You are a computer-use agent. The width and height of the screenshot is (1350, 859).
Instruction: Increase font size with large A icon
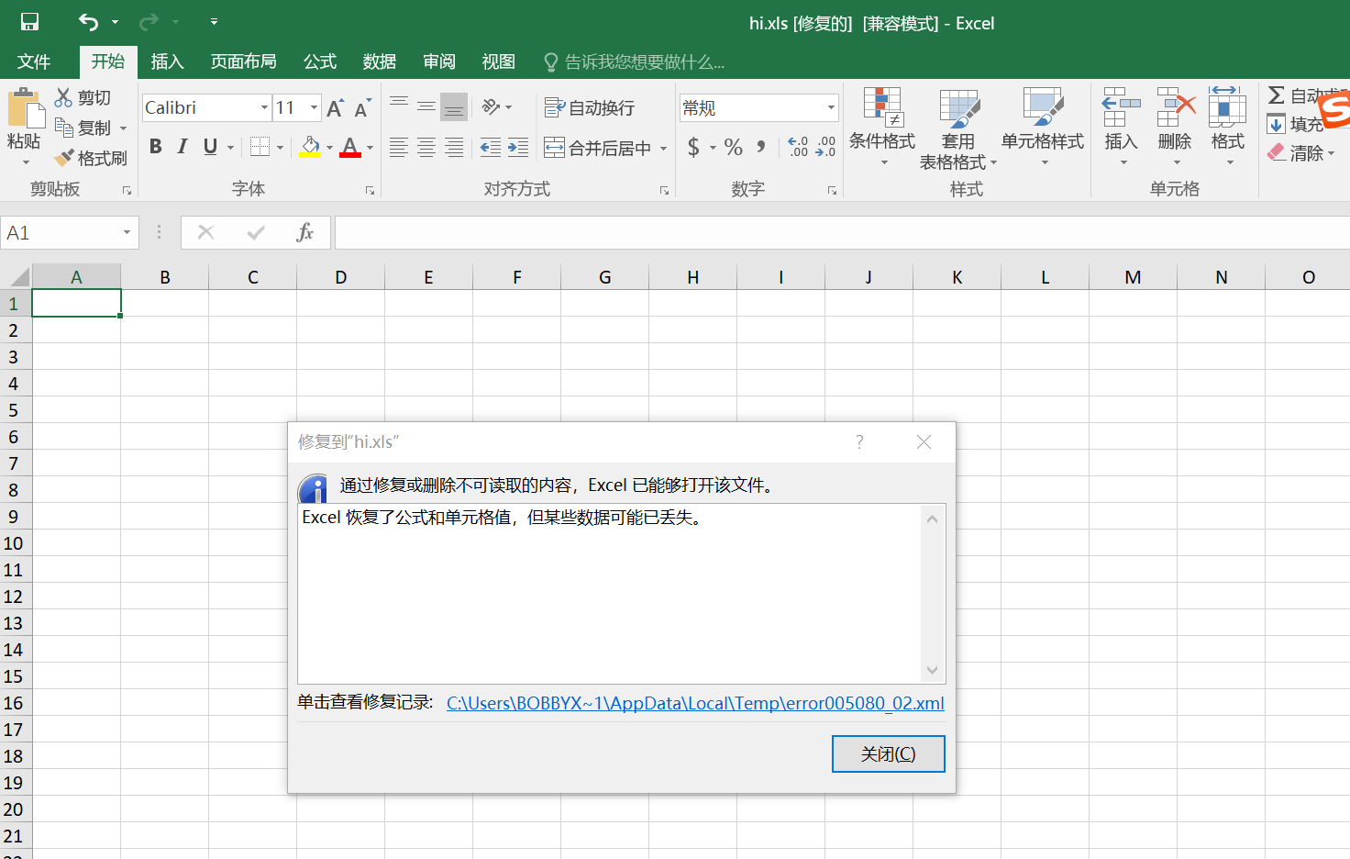[335, 108]
